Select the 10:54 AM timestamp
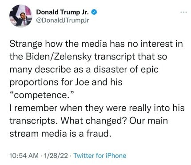The width and height of the screenshot is (191, 165). click(24, 156)
